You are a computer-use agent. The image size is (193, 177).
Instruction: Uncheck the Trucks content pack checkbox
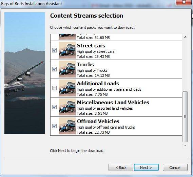click(x=54, y=69)
